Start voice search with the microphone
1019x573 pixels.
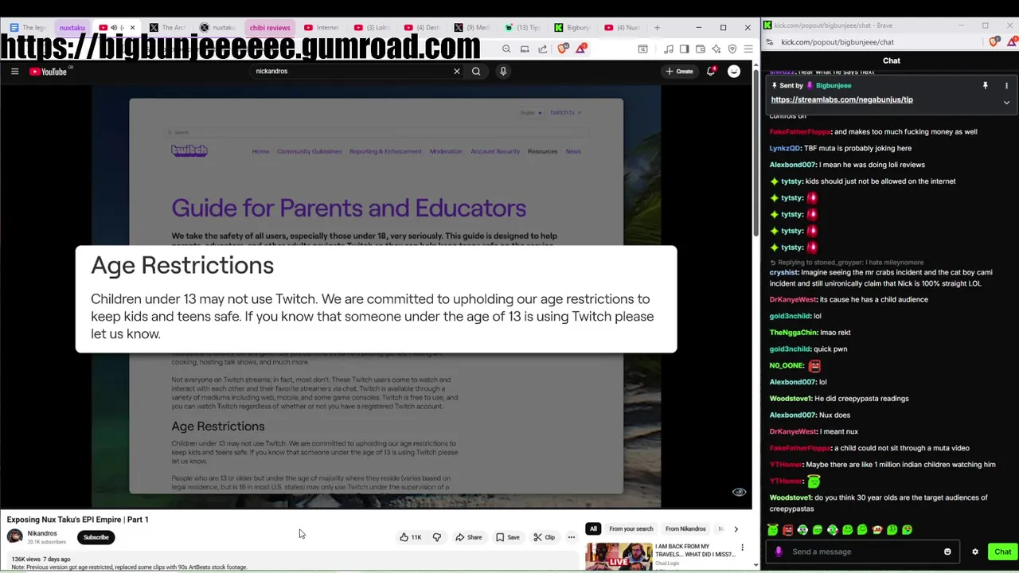tap(503, 72)
